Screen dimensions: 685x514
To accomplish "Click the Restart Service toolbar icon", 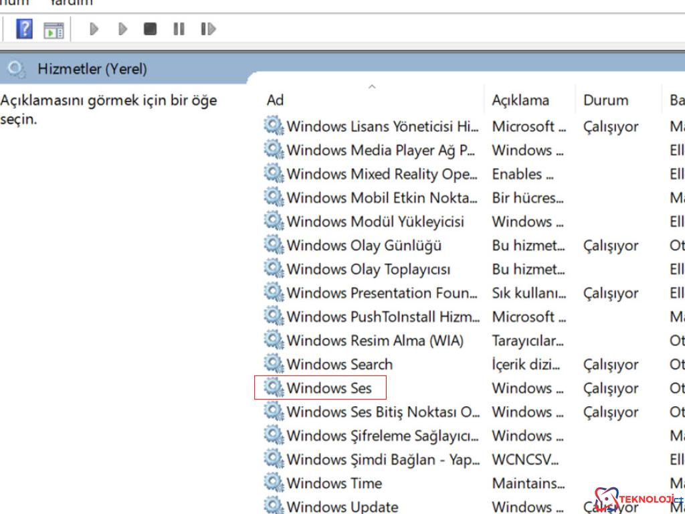I will [x=208, y=29].
